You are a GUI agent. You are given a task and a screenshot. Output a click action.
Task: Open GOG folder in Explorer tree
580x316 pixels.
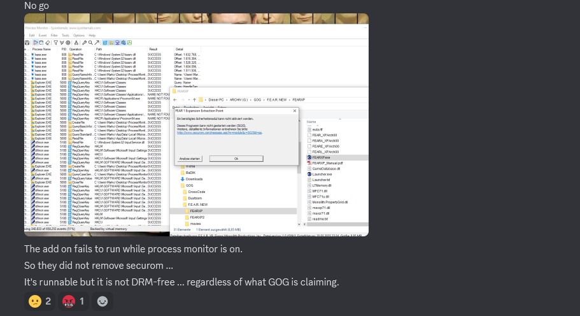click(189, 185)
